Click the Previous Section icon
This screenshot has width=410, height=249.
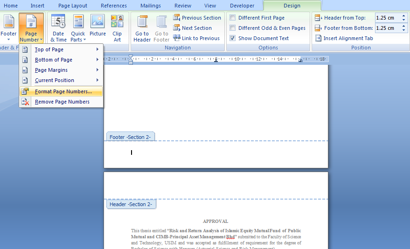177,18
